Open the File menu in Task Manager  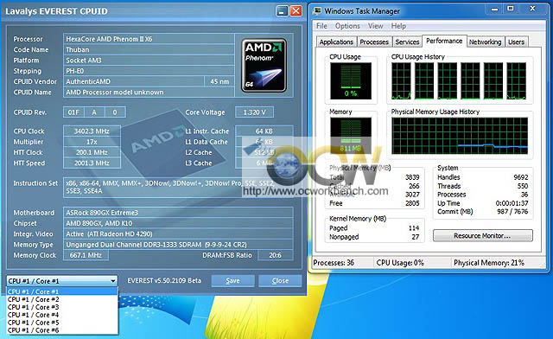(x=321, y=26)
